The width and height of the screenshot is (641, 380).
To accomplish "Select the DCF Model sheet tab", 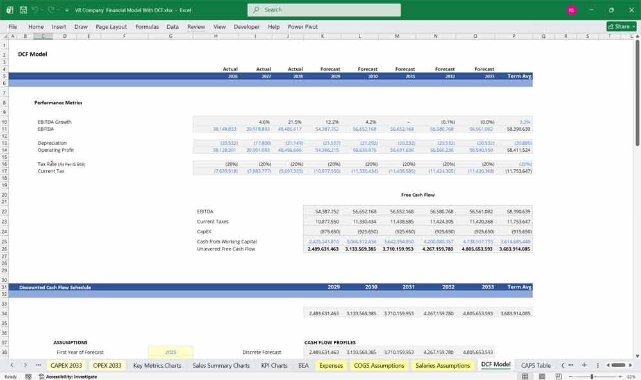I will pyautogui.click(x=495, y=365).
